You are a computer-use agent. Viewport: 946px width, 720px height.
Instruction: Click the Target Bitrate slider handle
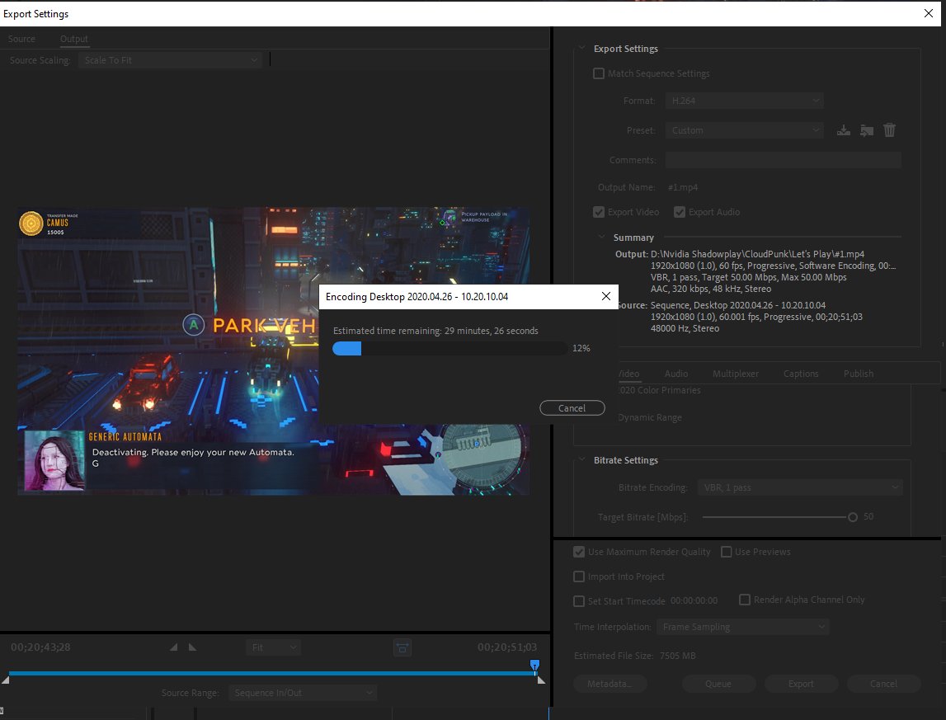pos(853,517)
